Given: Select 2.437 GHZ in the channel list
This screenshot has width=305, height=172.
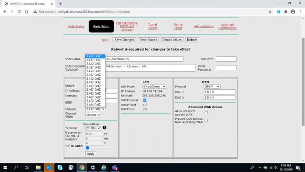Looking at the screenshot, I should click(95, 75).
